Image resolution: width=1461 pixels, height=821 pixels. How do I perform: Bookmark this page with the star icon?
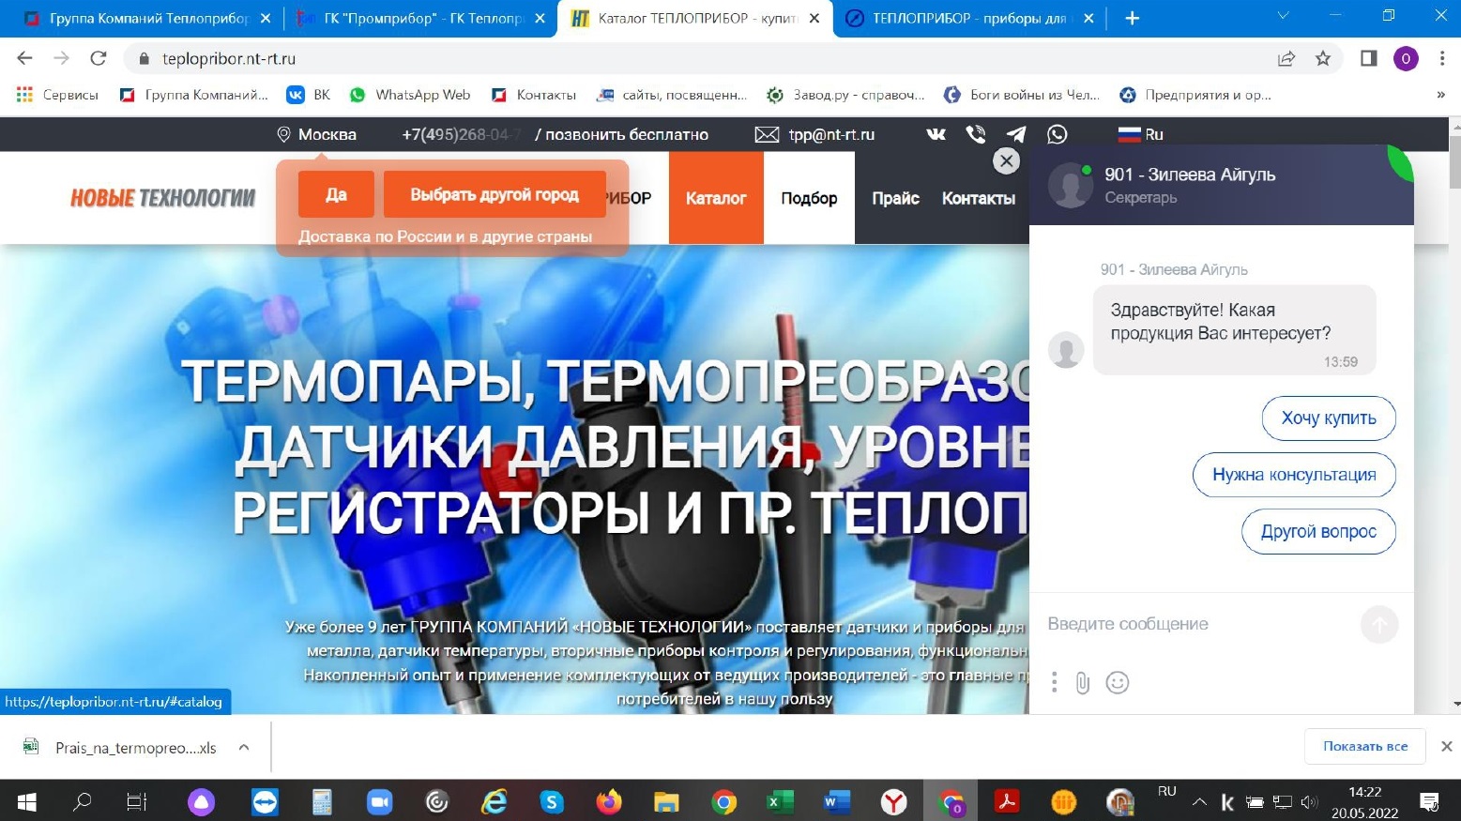(1323, 58)
